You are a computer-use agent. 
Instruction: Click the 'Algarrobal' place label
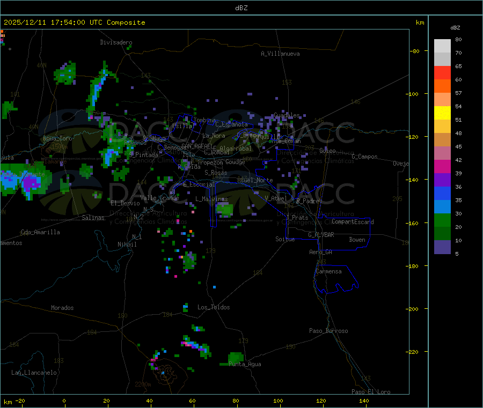click(236, 149)
